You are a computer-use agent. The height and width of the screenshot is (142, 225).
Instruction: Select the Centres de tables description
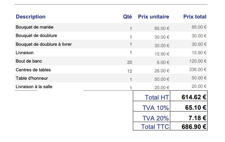coord(33,70)
